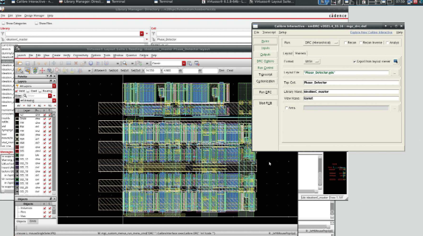Viewport: 423px width, 236px height.
Task: Toggle the Valid layers checkbox
Action: [x=17, y=91]
